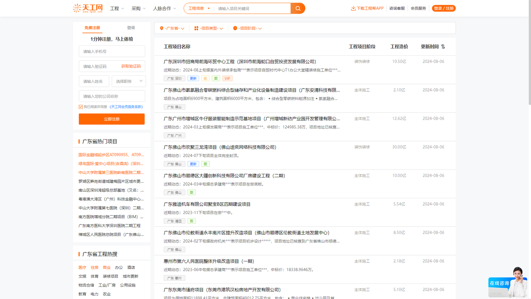The height and width of the screenshot is (299, 531).
Task: Open the 广东省 region filter dropdown
Action: point(172,28)
